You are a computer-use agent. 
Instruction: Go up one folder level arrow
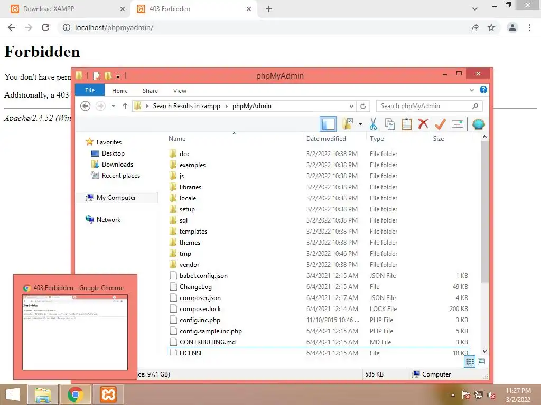[125, 106]
